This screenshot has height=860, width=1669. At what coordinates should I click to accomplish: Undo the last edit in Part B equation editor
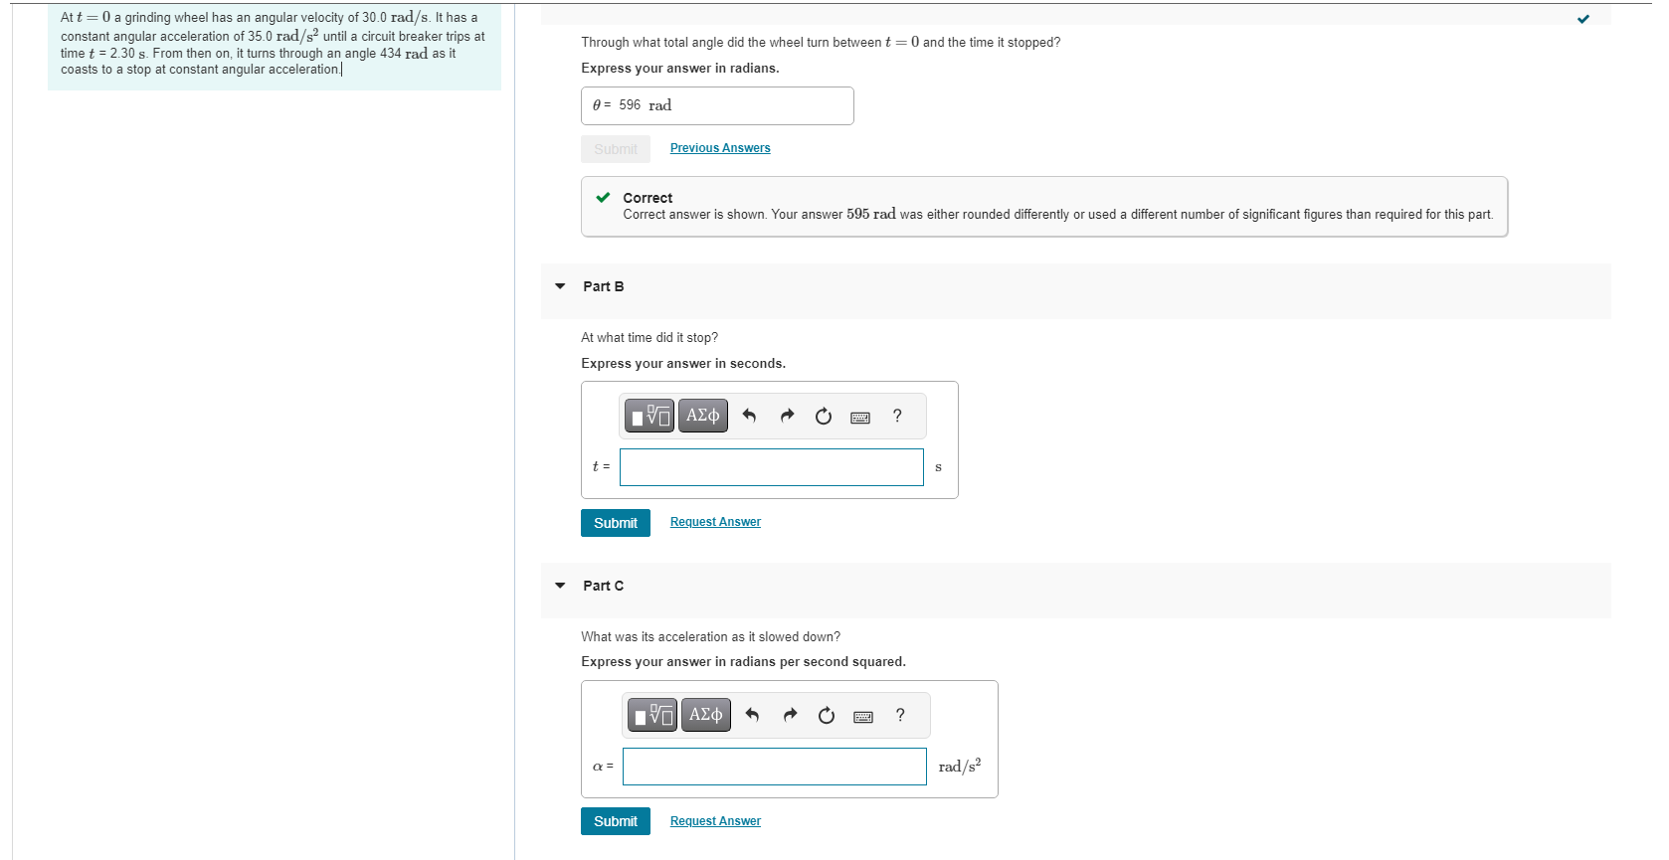749,416
